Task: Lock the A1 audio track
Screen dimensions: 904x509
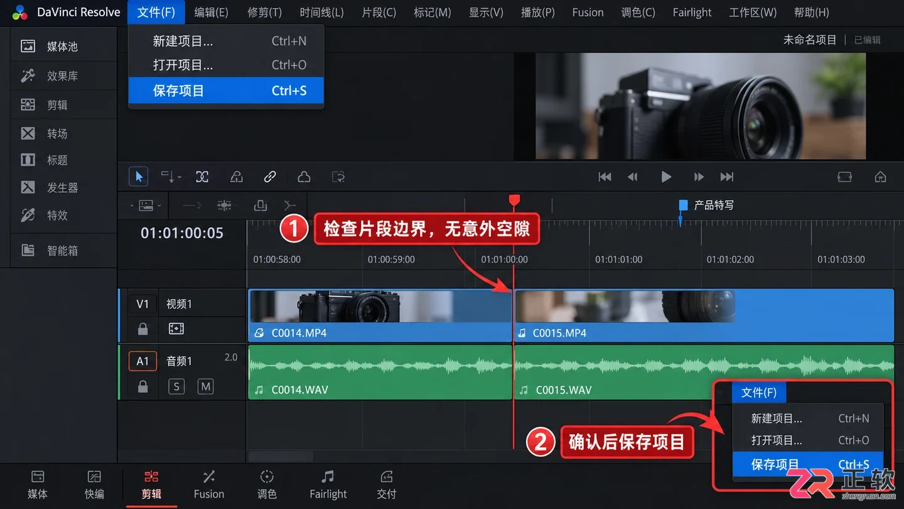Action: (x=143, y=386)
